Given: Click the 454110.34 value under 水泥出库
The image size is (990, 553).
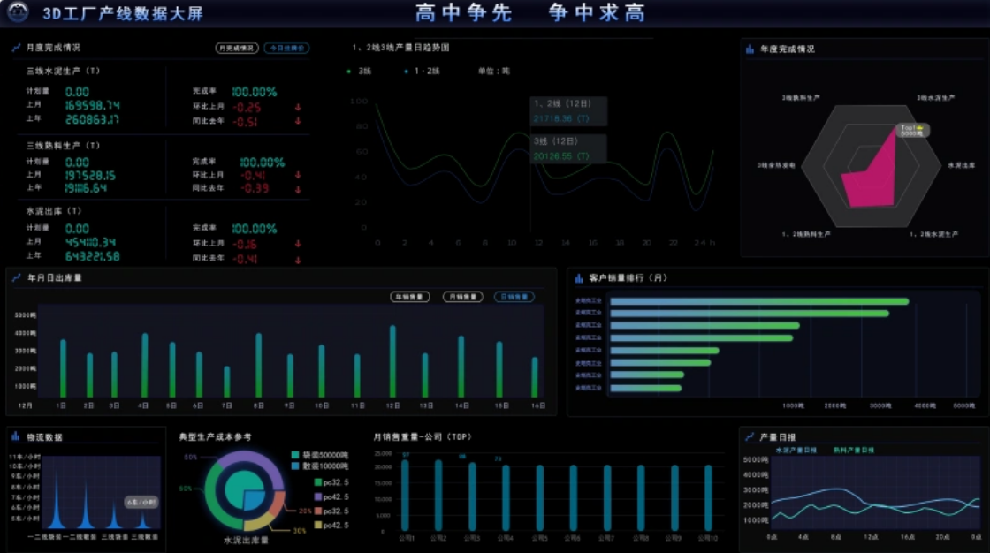Looking at the screenshot, I should [x=90, y=242].
